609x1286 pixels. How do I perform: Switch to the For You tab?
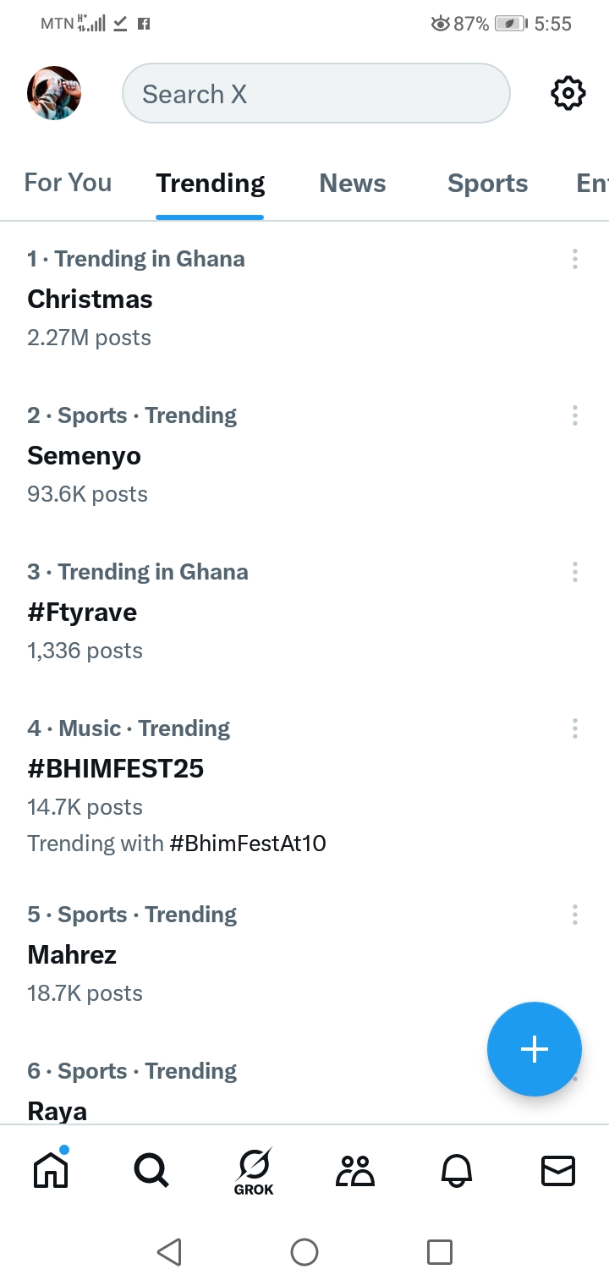(x=68, y=183)
